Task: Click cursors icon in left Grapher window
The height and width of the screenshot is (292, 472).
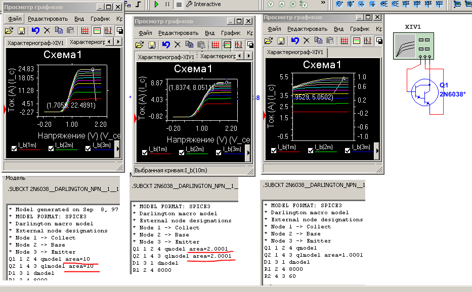Action: 108,30
